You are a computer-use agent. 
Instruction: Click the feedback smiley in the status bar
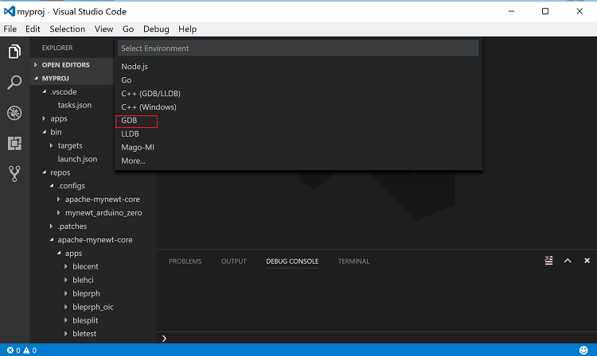point(583,350)
